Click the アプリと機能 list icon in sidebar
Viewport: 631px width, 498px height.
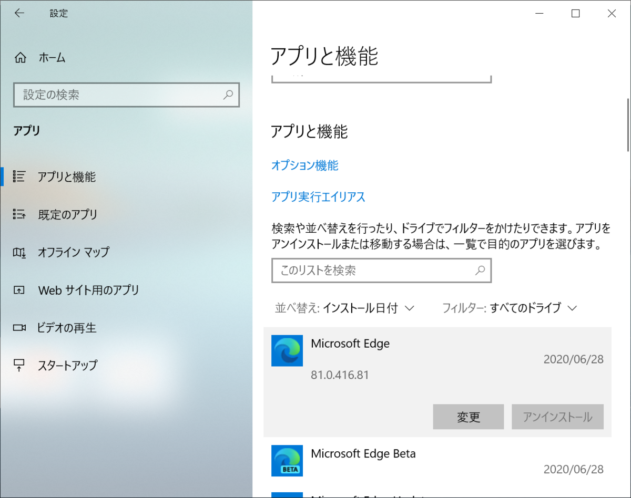[19, 177]
